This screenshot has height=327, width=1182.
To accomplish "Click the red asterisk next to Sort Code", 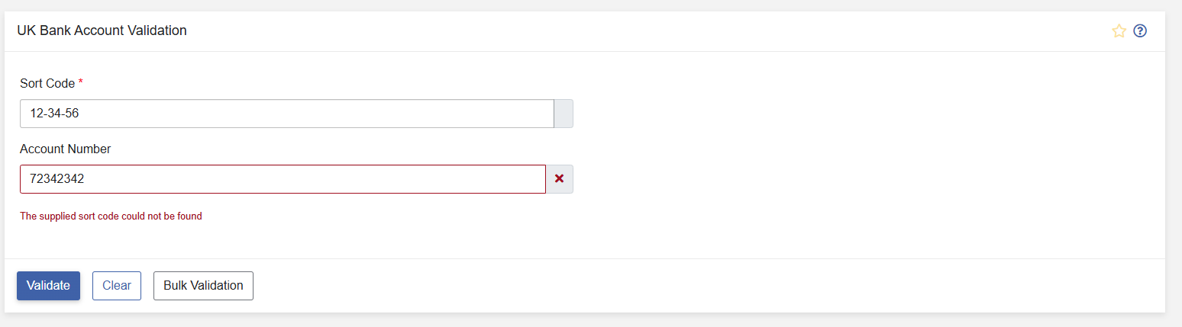I will (x=81, y=83).
